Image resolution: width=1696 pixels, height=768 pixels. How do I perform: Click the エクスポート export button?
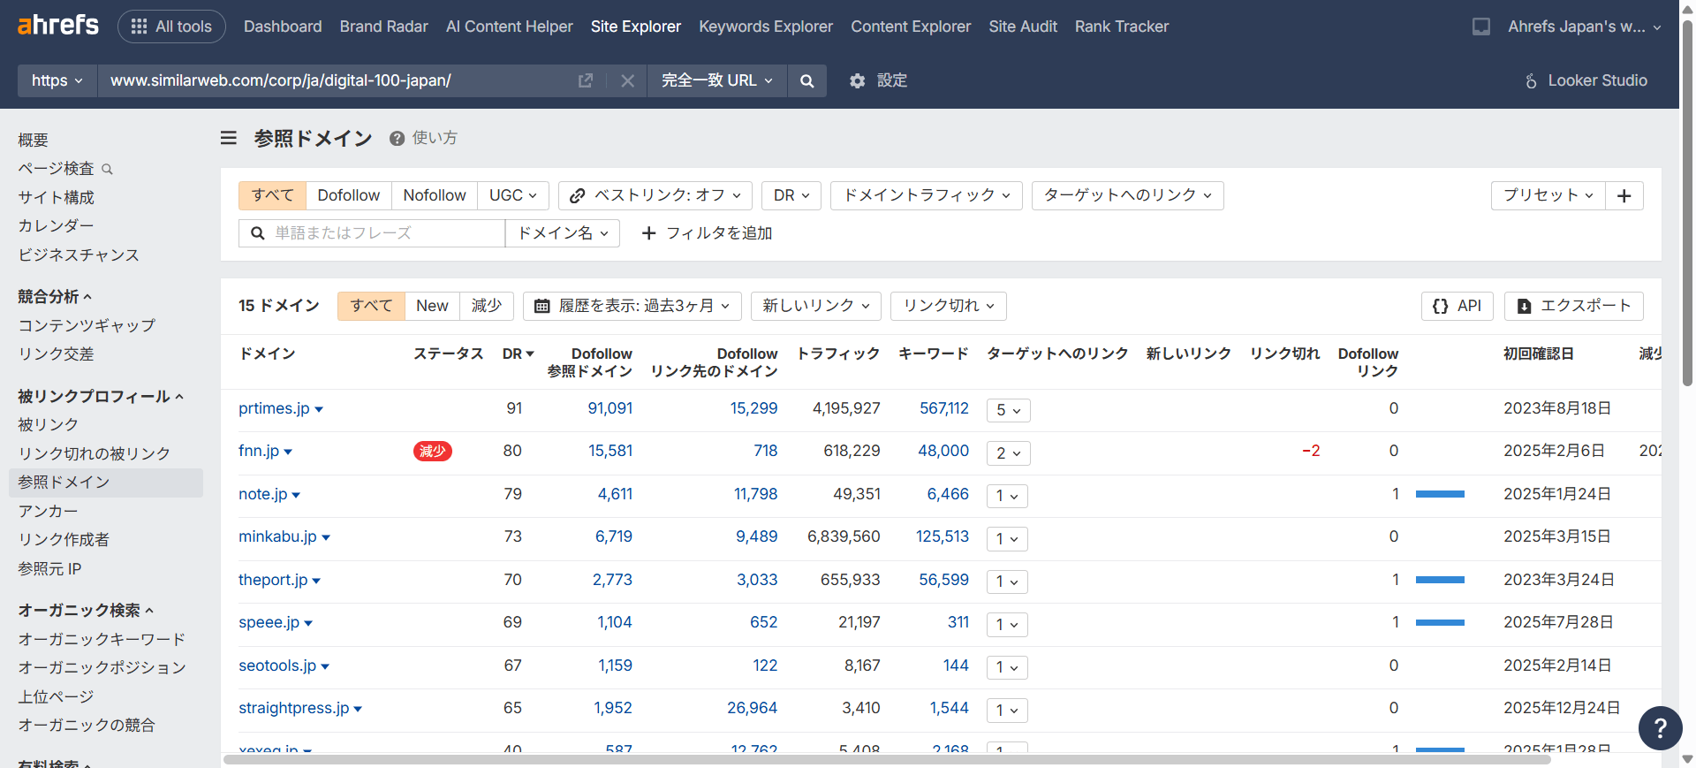click(x=1574, y=306)
